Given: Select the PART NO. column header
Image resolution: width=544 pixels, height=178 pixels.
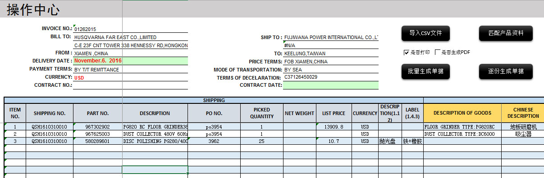Looking at the screenshot, I should pos(97,113).
